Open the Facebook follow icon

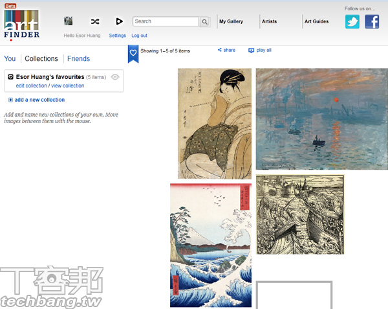pyautogui.click(x=372, y=21)
